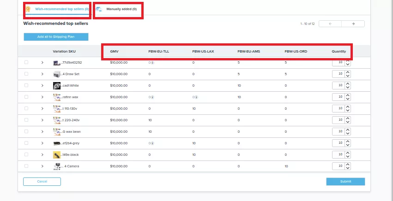Open cadf-White product thumbnail

pos(57,86)
